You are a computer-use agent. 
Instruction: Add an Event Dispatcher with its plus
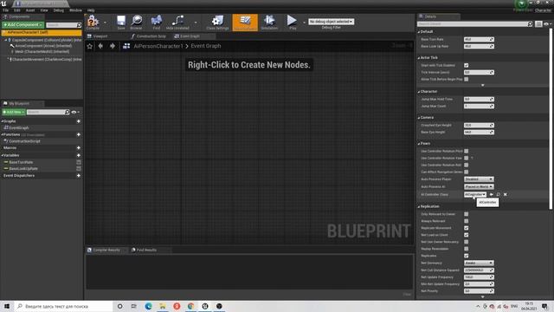[79, 175]
